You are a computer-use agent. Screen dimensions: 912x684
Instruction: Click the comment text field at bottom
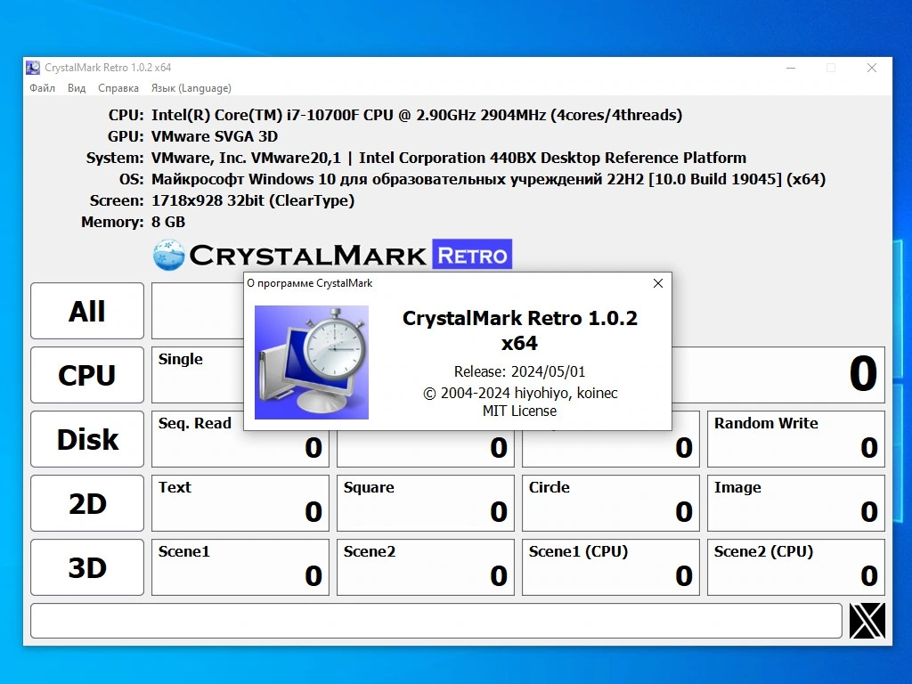coord(436,621)
